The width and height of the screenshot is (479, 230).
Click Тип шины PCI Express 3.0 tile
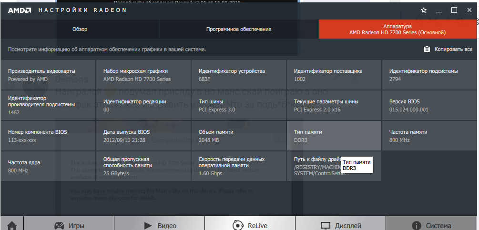coord(239,105)
